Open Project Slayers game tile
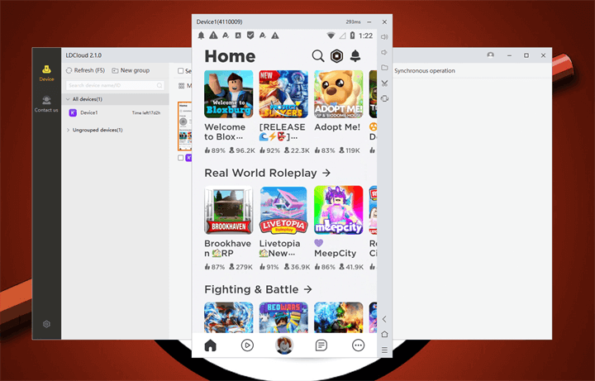Viewport: 595px width, 381px height. (x=283, y=94)
